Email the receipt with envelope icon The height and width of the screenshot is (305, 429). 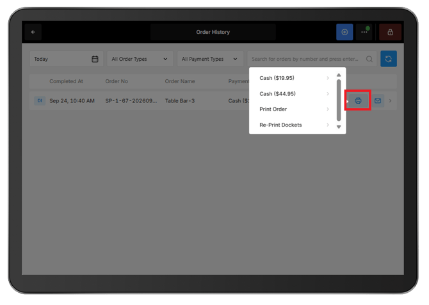tap(378, 101)
